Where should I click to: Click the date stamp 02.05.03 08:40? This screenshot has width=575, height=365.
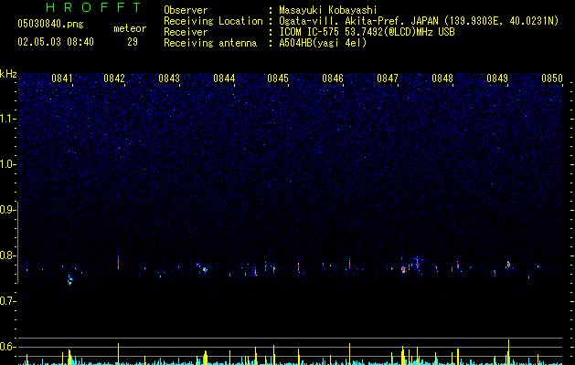tap(56, 42)
